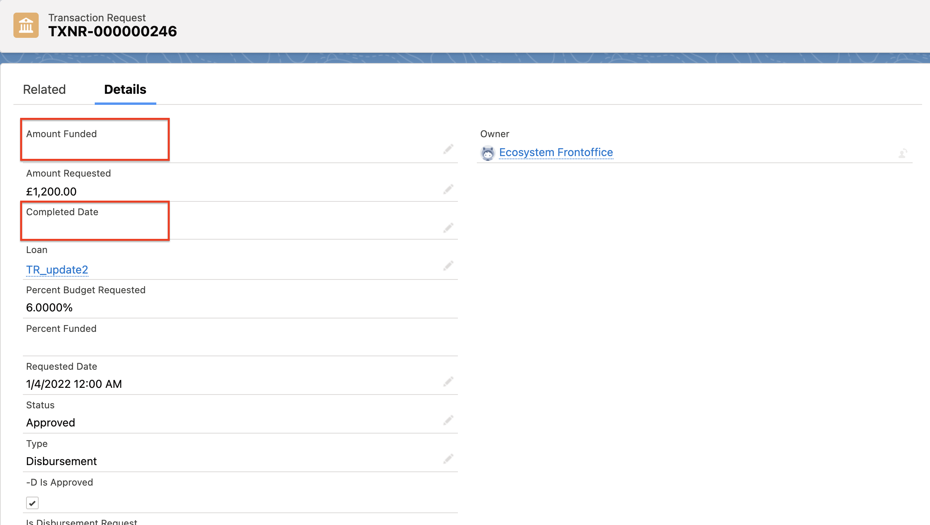Image resolution: width=930 pixels, height=525 pixels.
Task: Click the Change Owner icon next to Owner
Action: 904,154
